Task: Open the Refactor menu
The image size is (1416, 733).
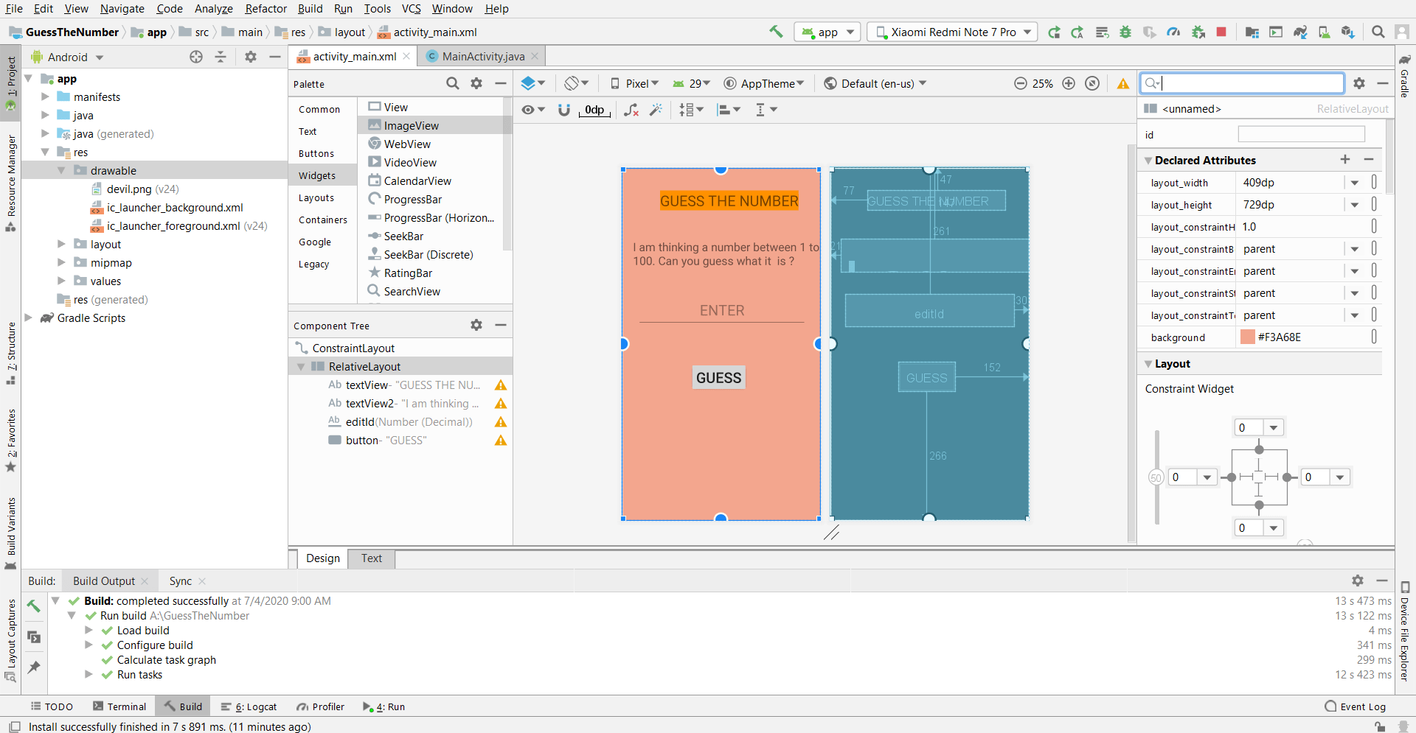Action: [265, 9]
